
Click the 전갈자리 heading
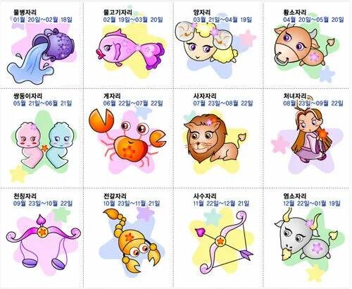click(x=115, y=196)
